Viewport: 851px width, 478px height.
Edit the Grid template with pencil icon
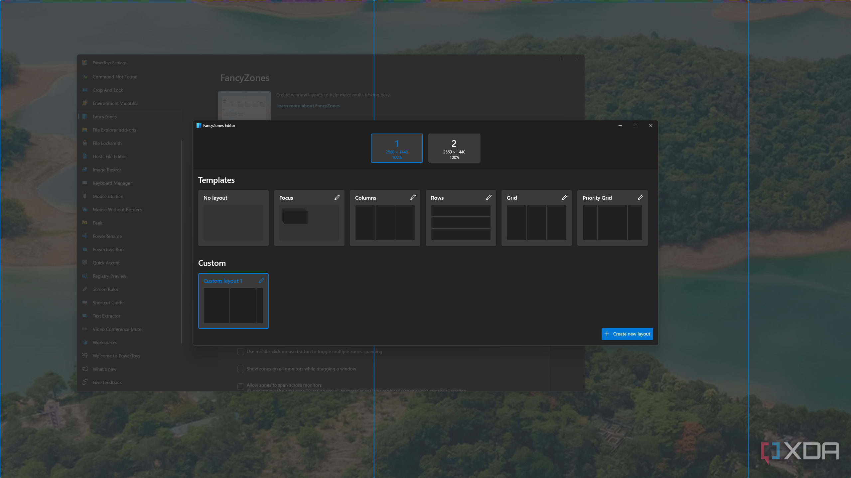click(564, 197)
